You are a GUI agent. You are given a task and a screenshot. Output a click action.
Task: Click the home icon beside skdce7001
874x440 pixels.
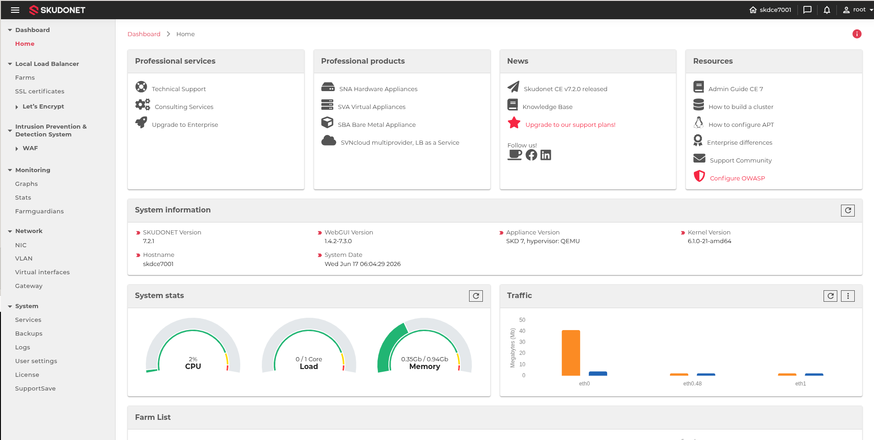point(753,10)
